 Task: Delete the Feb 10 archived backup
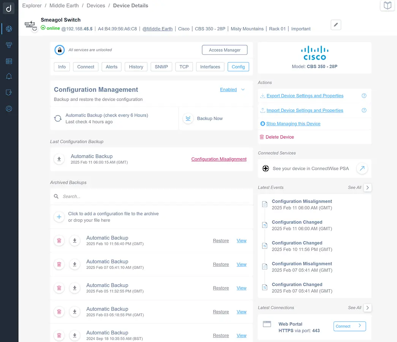click(59, 241)
